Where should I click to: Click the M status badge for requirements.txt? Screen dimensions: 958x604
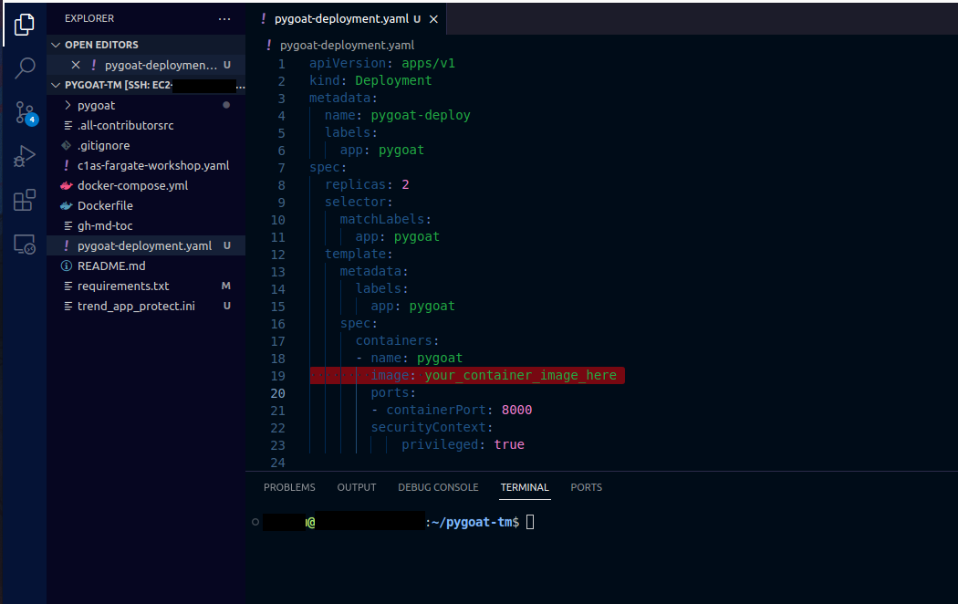tap(226, 286)
